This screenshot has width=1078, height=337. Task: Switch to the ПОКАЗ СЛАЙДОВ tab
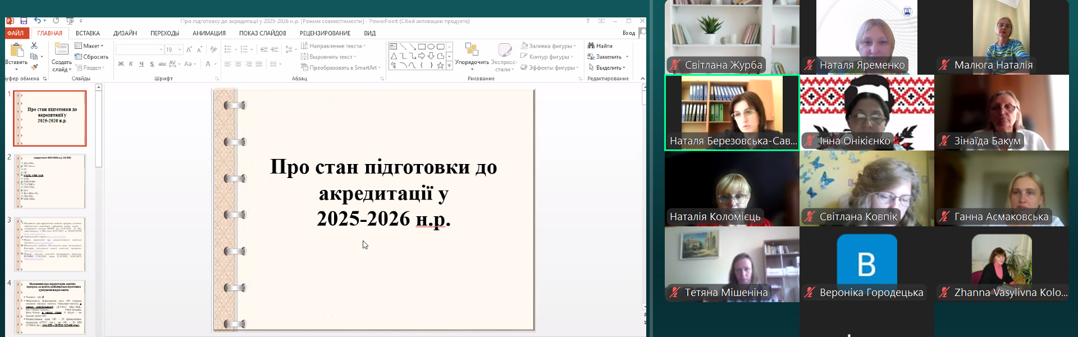pos(262,33)
